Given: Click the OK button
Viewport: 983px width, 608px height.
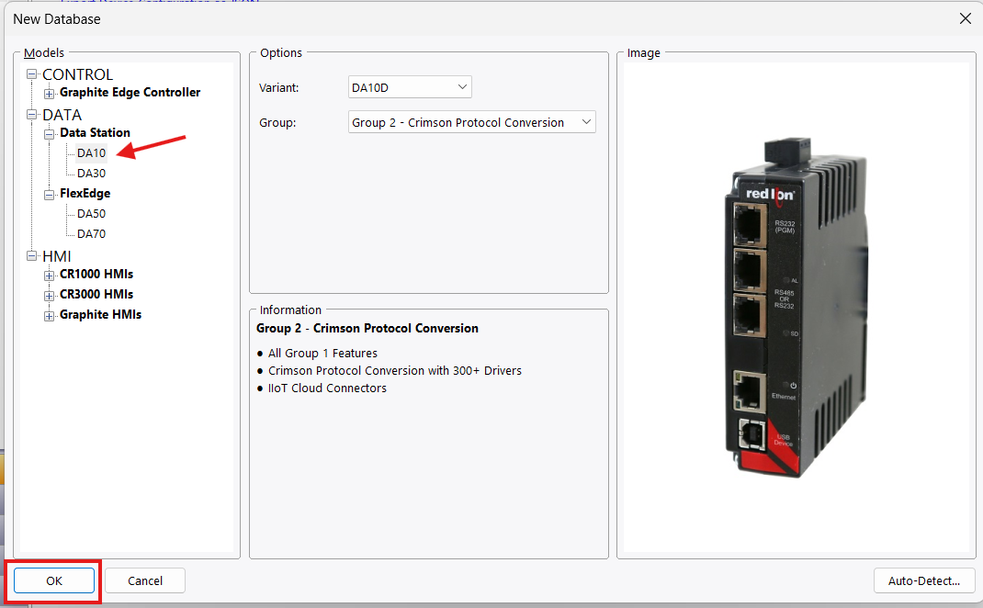Looking at the screenshot, I should pyautogui.click(x=54, y=580).
